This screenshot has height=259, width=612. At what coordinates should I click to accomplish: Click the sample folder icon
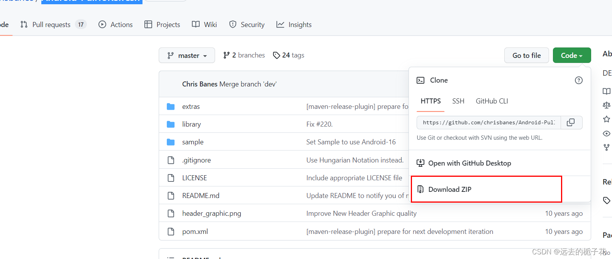tap(171, 142)
